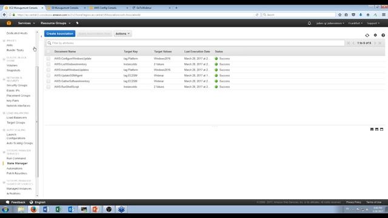The width and height of the screenshot is (388, 218).
Task: Click the sidebar vertical scrollbar
Action: click(38, 122)
